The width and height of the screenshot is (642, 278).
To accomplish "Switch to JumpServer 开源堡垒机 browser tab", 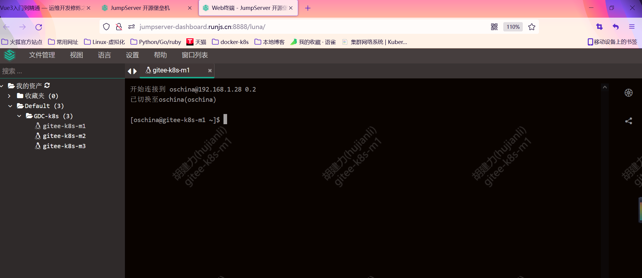I will [140, 8].
